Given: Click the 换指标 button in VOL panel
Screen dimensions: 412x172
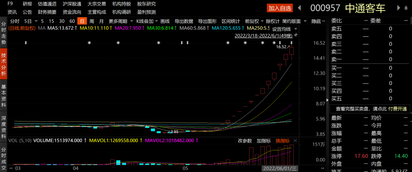Looking at the screenshot, I should (283, 140).
